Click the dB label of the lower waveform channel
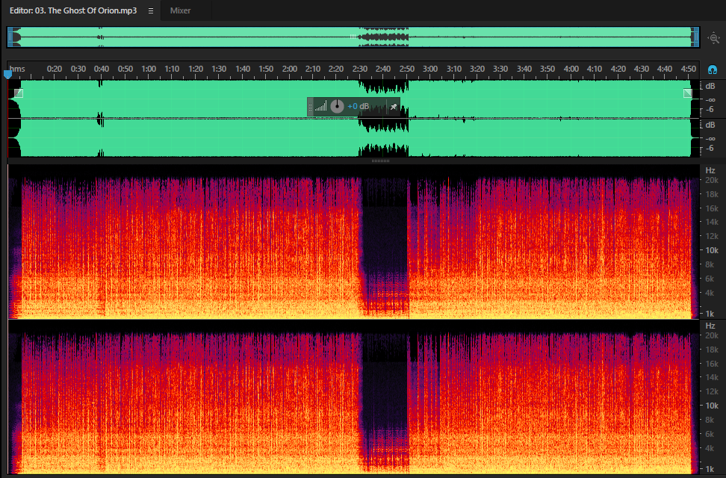This screenshot has width=726, height=478. [x=710, y=125]
